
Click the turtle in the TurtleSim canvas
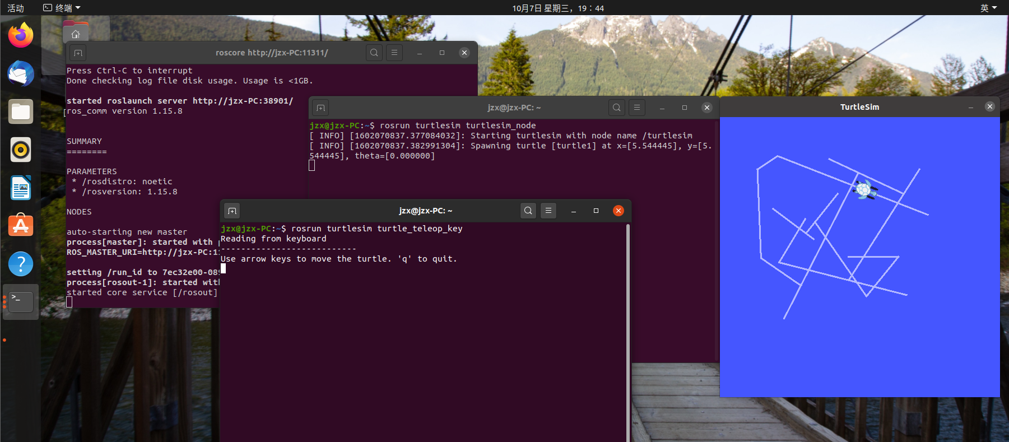click(864, 190)
